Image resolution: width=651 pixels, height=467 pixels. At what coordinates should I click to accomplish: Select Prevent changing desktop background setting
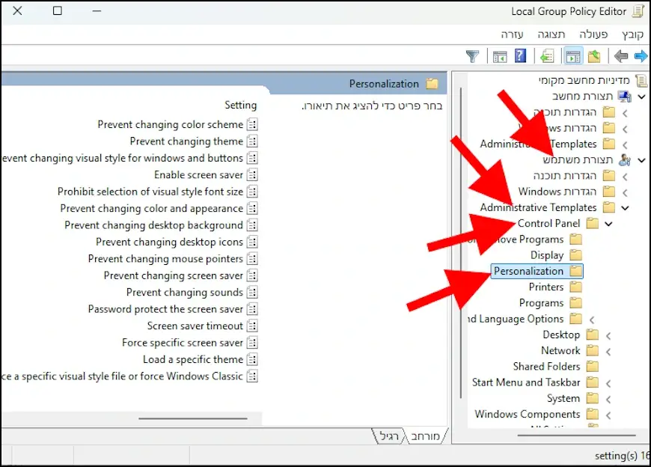153,225
